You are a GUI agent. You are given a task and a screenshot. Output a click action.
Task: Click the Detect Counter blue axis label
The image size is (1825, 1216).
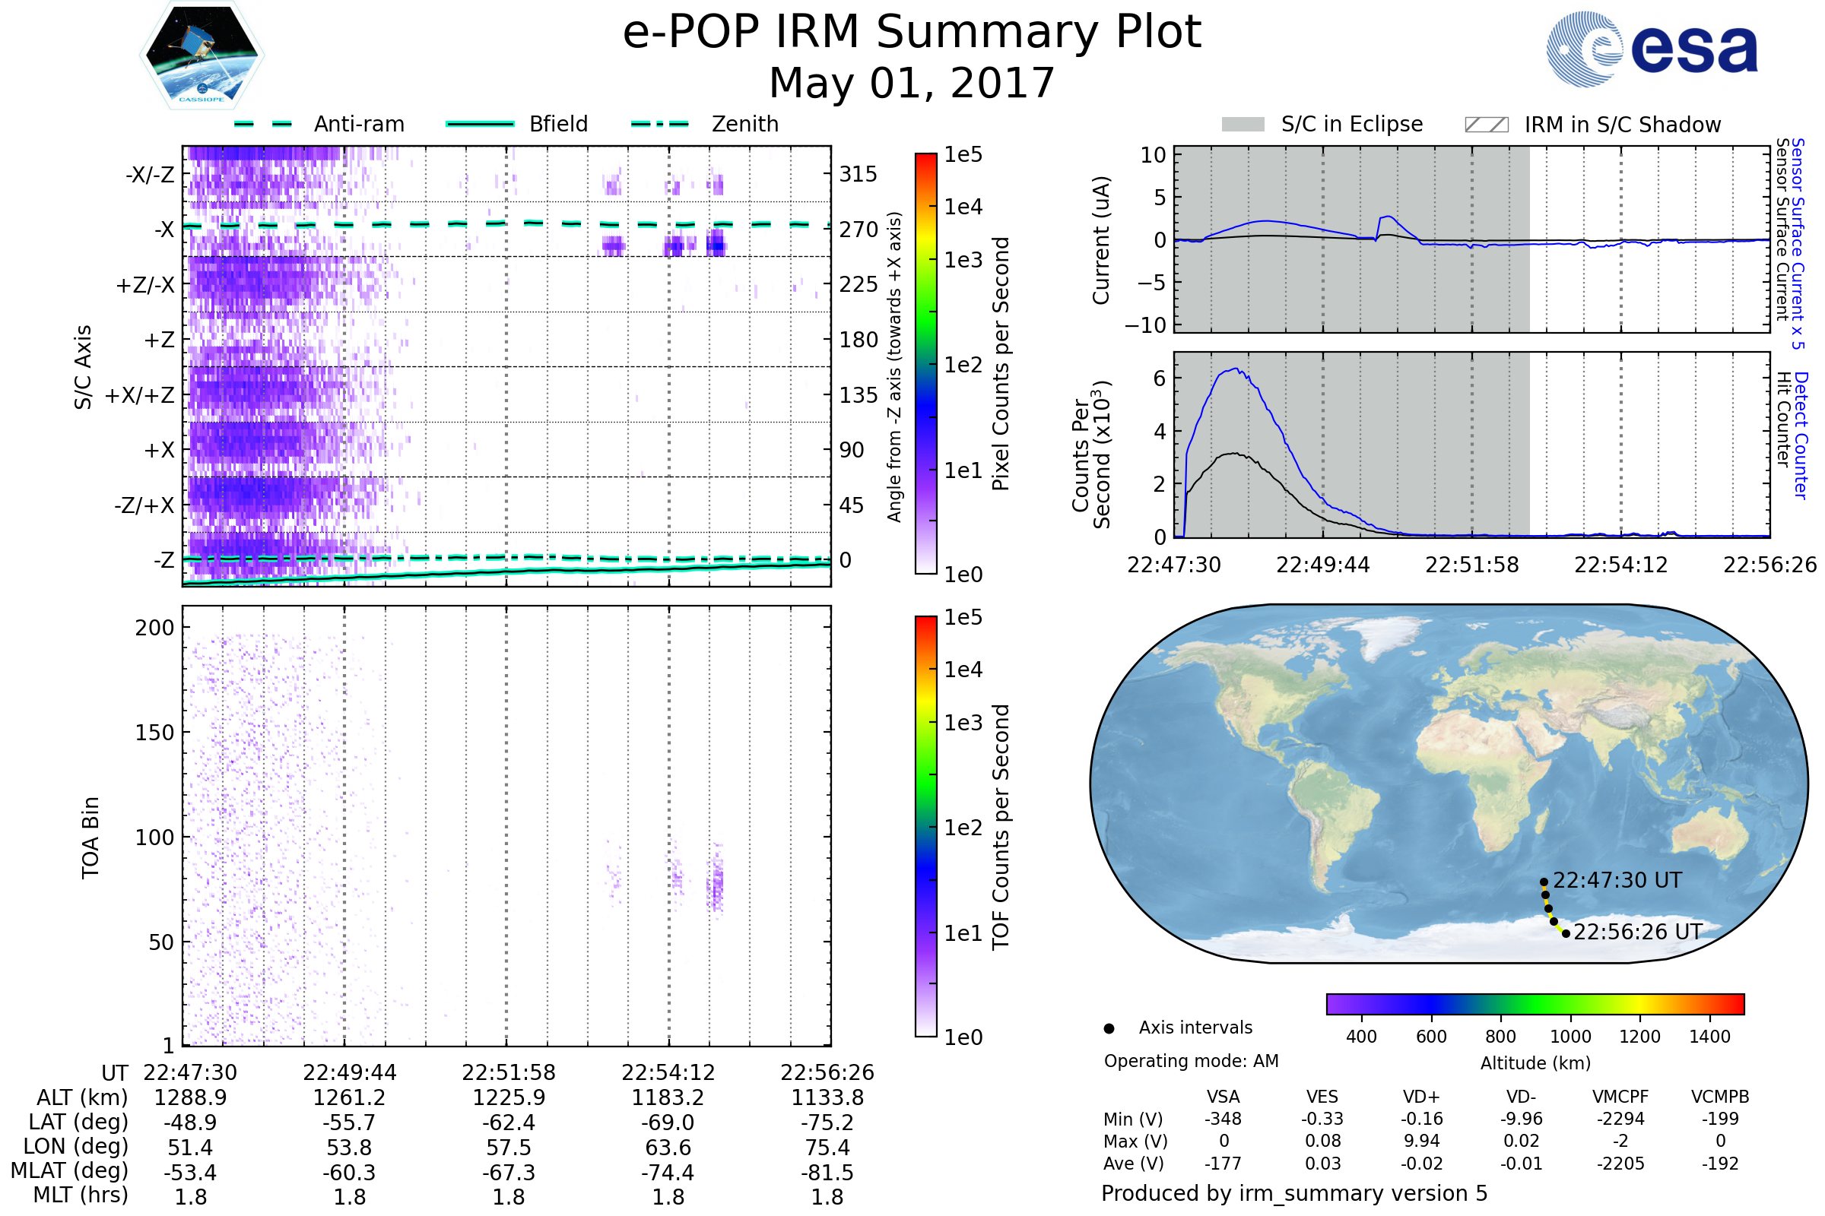1801,435
